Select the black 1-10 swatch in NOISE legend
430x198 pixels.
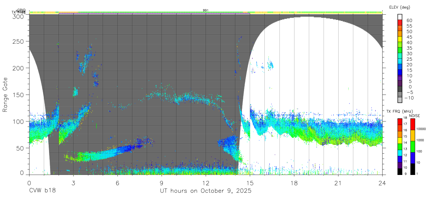coord(412,169)
